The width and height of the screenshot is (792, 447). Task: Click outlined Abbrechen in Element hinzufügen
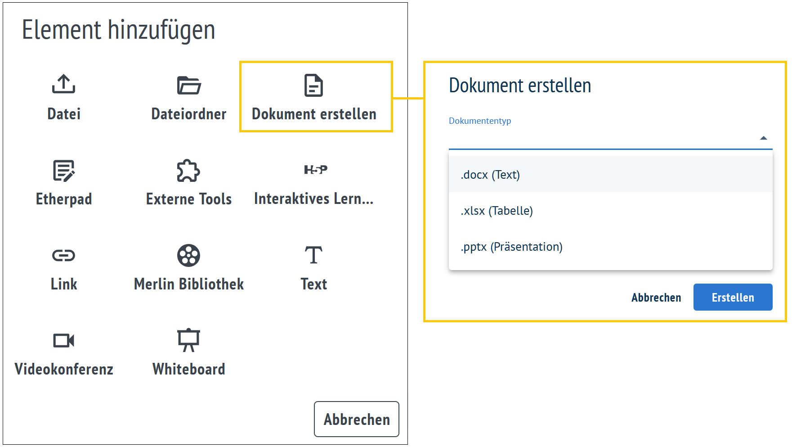point(356,419)
